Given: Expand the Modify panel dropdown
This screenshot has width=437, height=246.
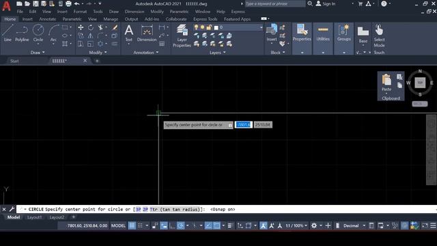Looking at the screenshot, I should (x=98, y=53).
